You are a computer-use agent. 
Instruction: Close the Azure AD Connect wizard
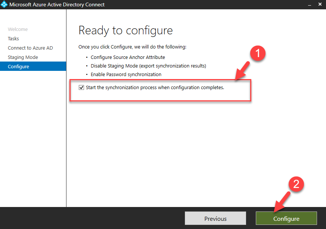pos(320,4)
